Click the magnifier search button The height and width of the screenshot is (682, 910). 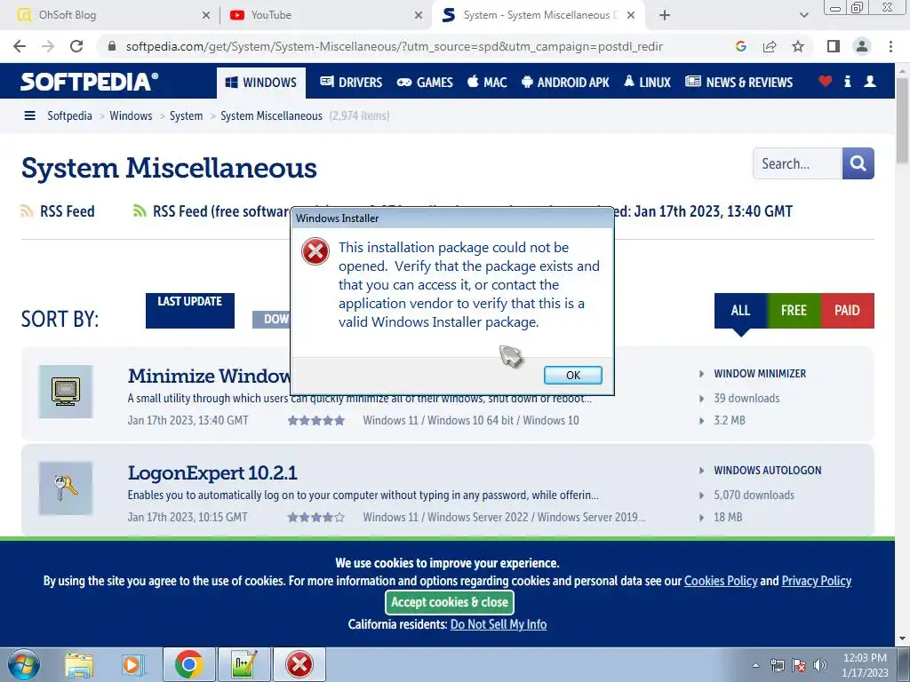coord(858,163)
